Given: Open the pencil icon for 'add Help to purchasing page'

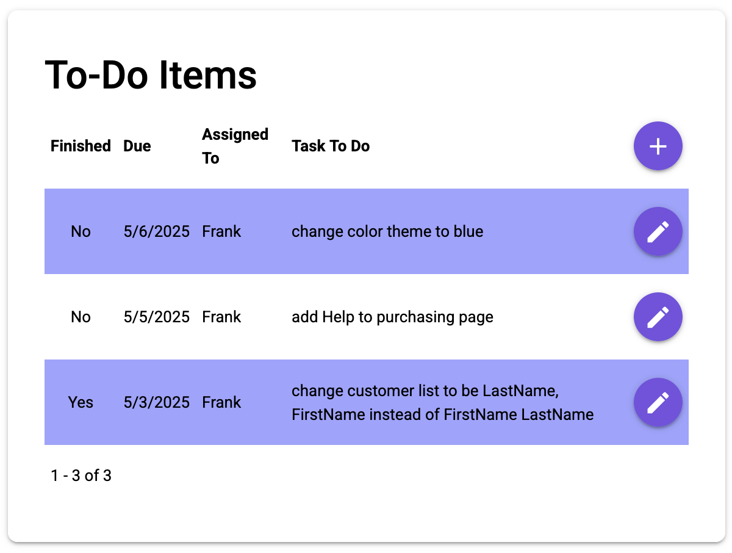Looking at the screenshot, I should pyautogui.click(x=658, y=317).
